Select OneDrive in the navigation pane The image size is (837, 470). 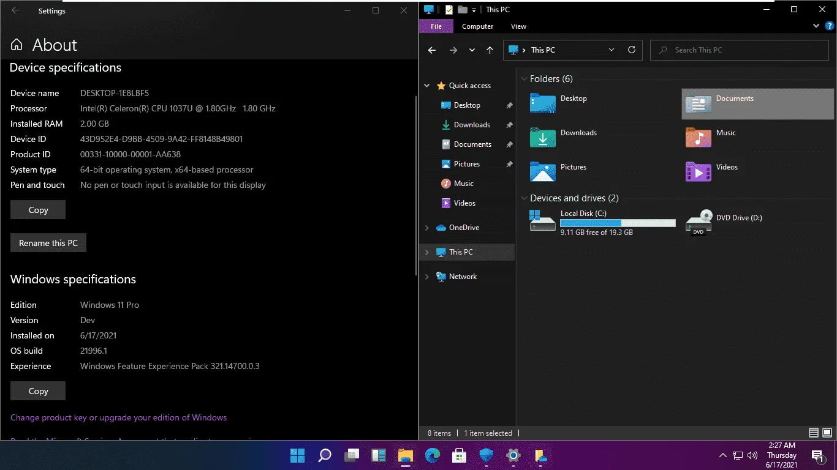click(x=464, y=228)
